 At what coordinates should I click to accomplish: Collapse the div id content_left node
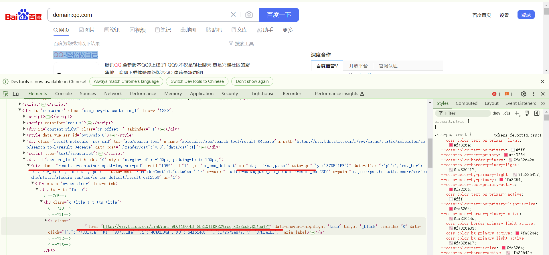(24, 159)
